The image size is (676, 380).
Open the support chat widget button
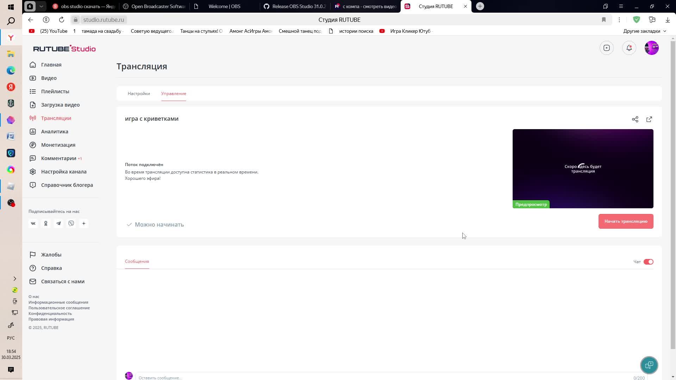[x=649, y=365]
